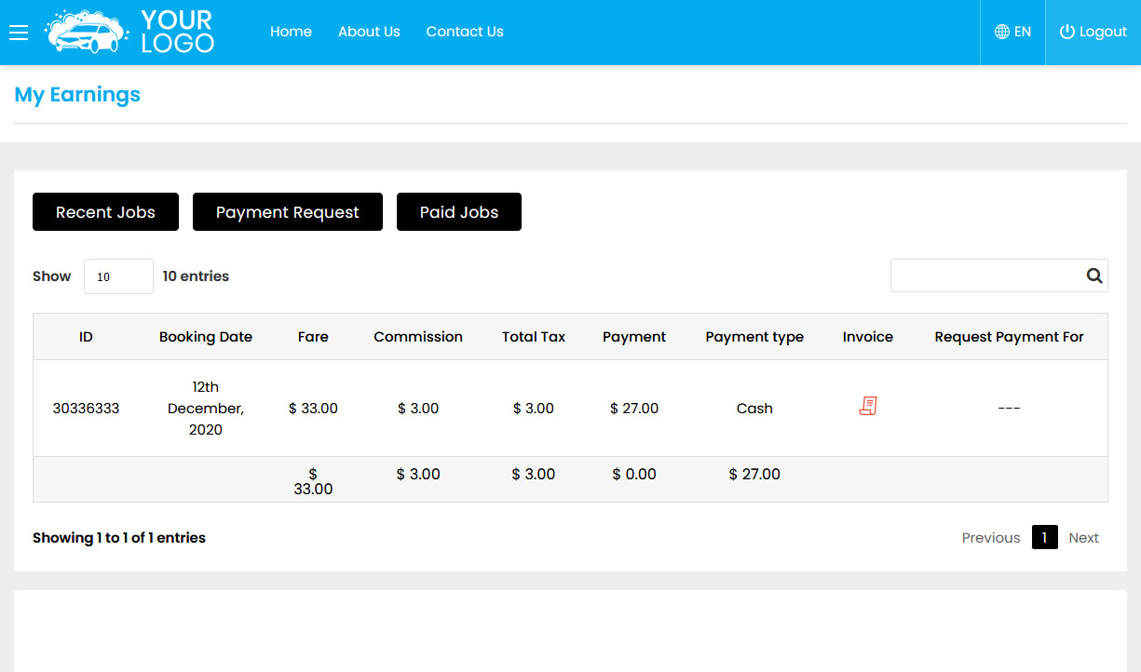Sort by the Commission column header
The width and height of the screenshot is (1141, 672).
tap(418, 337)
